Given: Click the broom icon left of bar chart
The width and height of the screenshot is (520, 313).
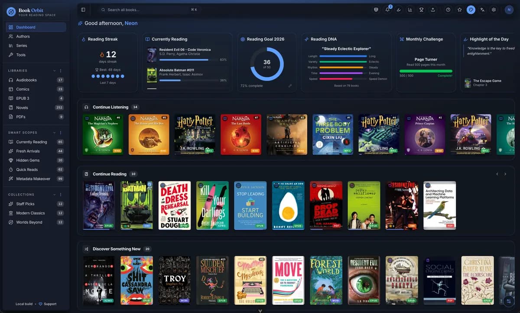Looking at the screenshot, I should tap(399, 10).
